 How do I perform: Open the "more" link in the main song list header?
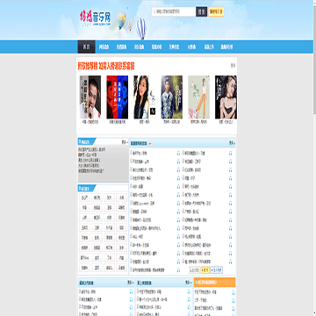(x=232, y=143)
